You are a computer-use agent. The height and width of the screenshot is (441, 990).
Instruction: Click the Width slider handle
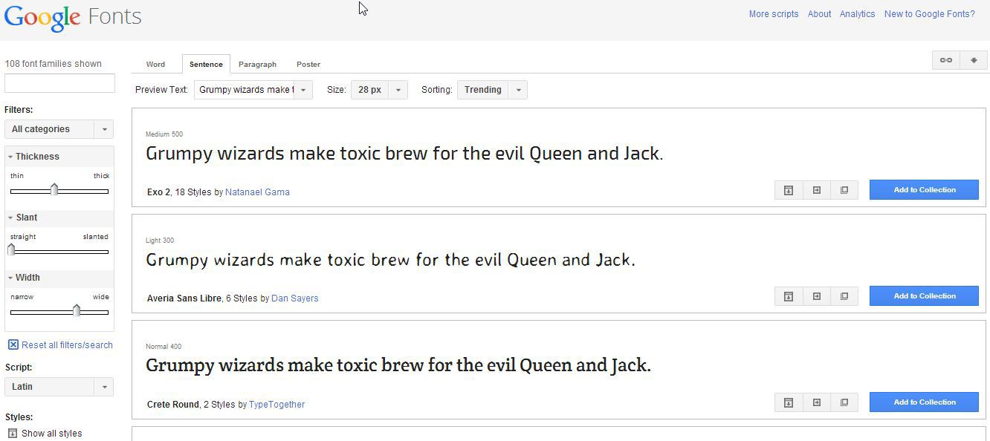point(76,310)
